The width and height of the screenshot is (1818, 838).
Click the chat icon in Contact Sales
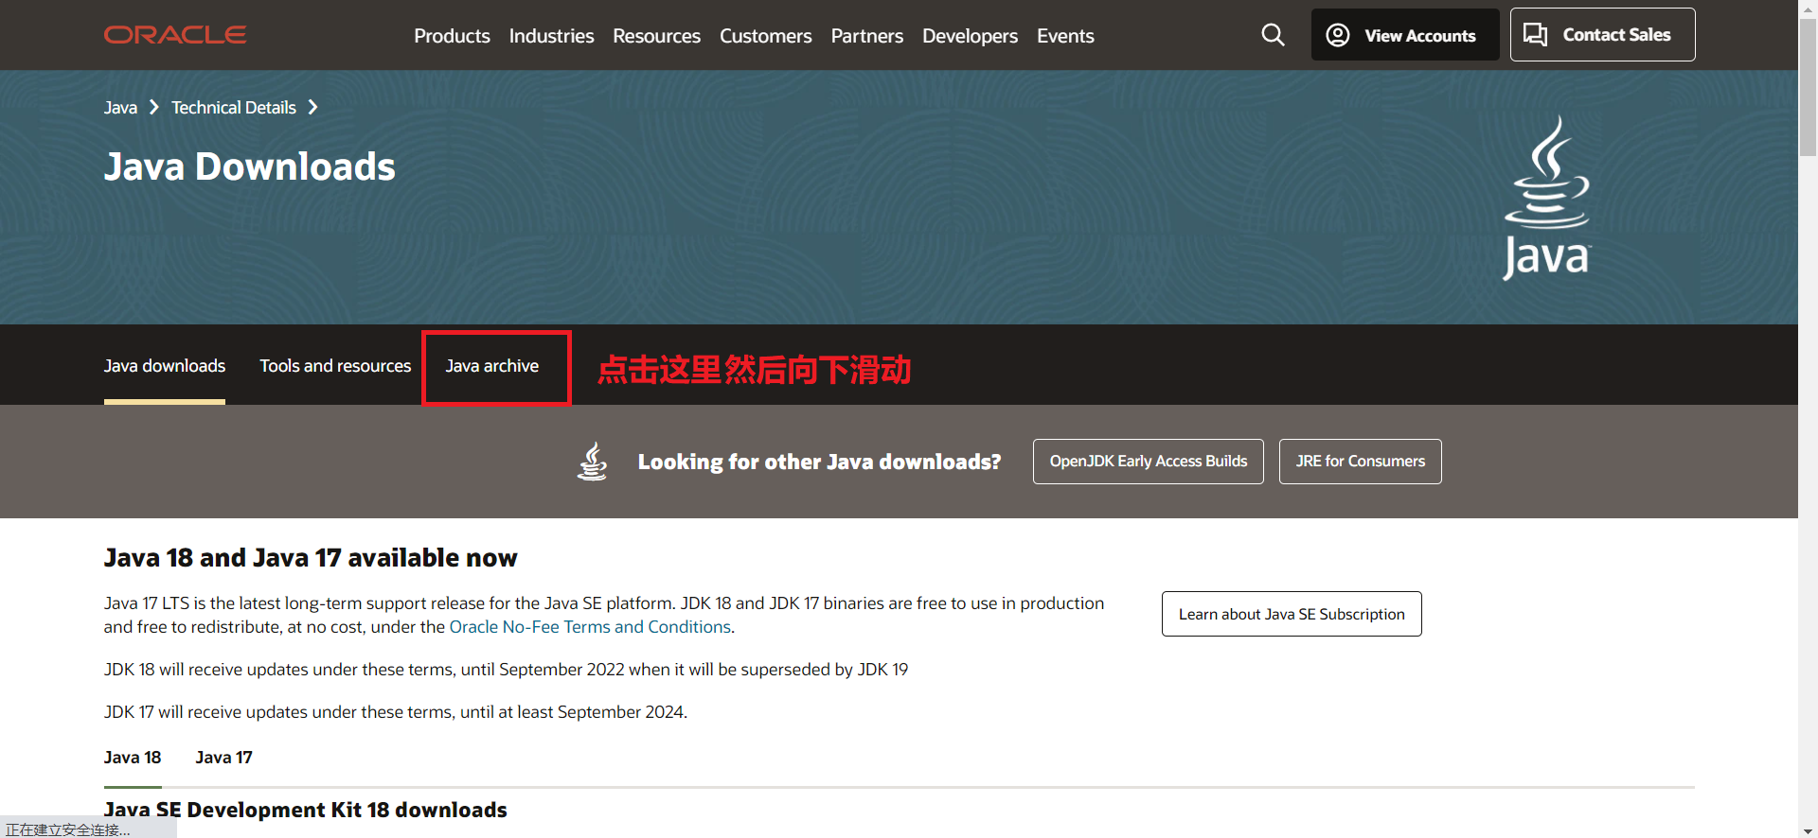(1535, 35)
